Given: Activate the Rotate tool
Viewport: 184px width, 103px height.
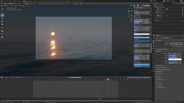Looking at the screenshot, I should pyautogui.click(x=2, y=18).
